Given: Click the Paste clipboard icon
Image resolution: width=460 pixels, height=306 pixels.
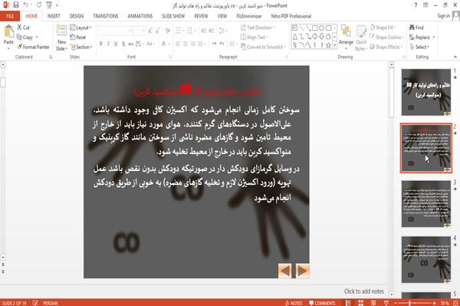Looking at the screenshot, I should click(8, 31).
